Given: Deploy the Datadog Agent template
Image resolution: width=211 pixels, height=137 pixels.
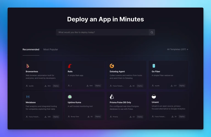Looking at the screenshot, I should point(140,86).
